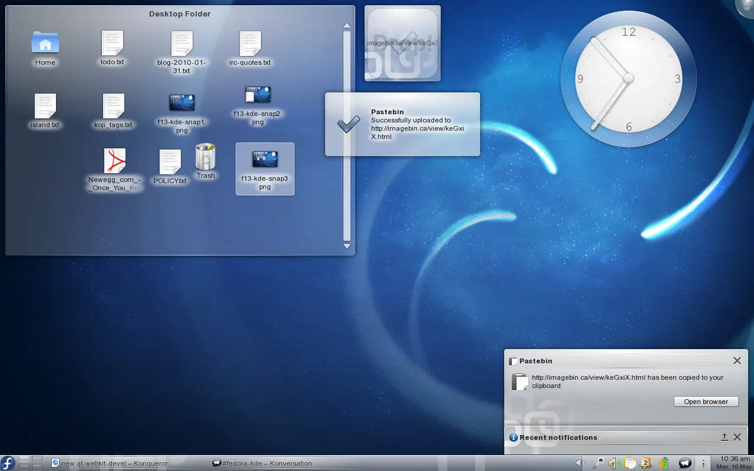This screenshot has width=754, height=471.
Task: Click the Open browser button
Action: point(706,402)
